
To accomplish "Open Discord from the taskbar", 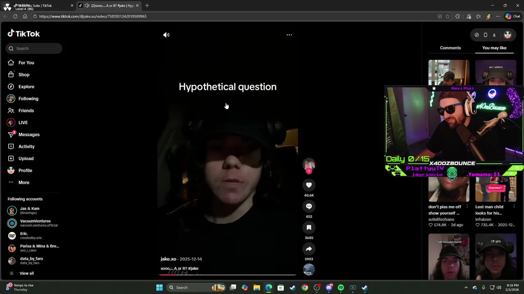I will pos(329,287).
